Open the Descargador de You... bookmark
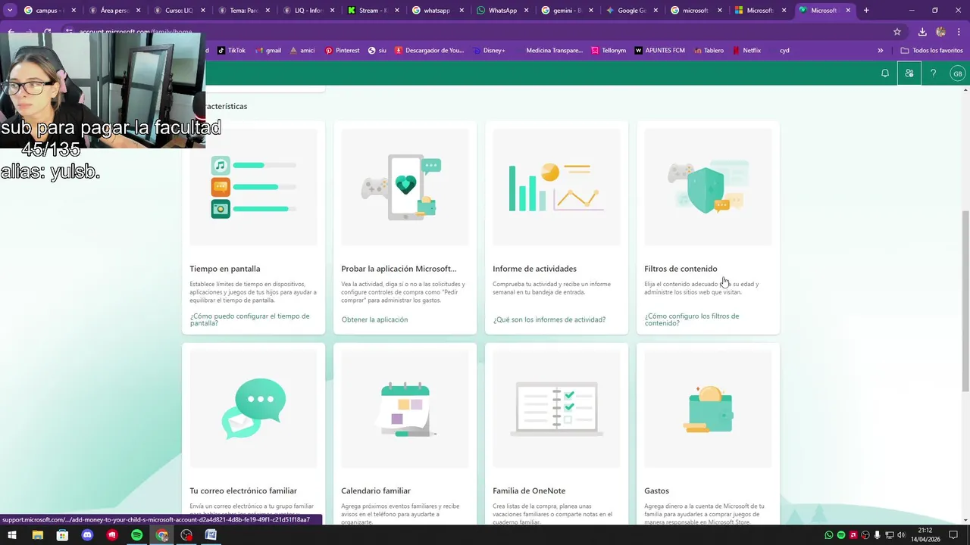970x545 pixels. coord(429,51)
